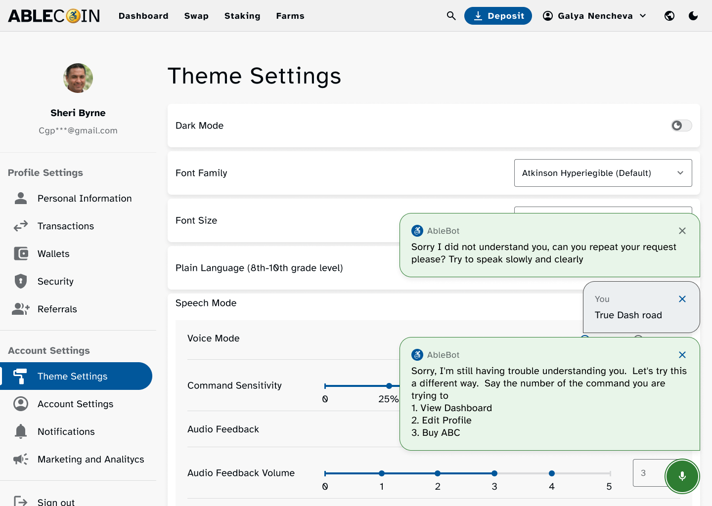Go to Notifications in the sidebar
712x506 pixels.
(66, 431)
